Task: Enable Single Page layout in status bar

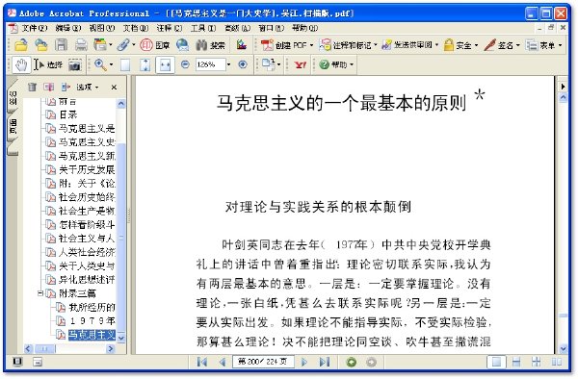Action: pyautogui.click(x=496, y=362)
